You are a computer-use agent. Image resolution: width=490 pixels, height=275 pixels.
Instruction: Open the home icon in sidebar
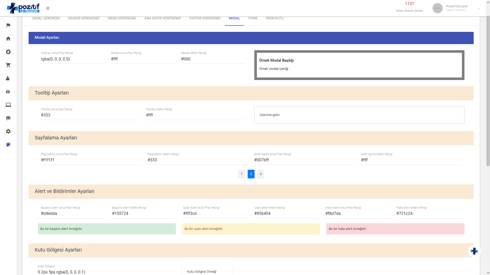point(8,38)
